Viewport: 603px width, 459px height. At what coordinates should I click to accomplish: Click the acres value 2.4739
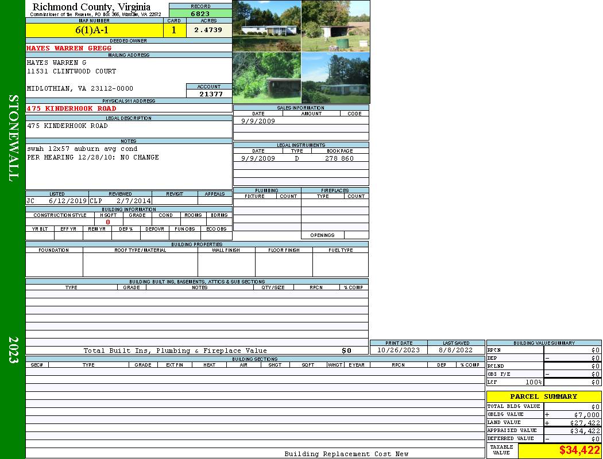pos(208,30)
